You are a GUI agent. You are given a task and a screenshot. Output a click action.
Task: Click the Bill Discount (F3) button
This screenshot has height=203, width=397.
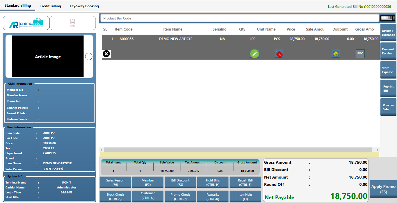click(180, 182)
